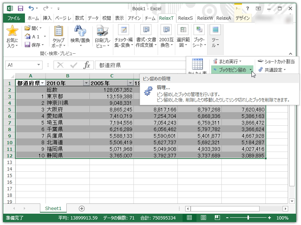Open the ファイル tab
This screenshot has width=301, height=225.
[x=14, y=18]
